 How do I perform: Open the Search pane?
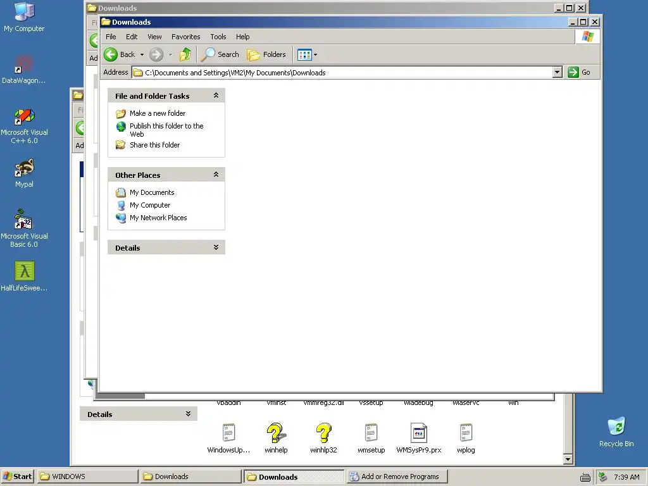[220, 54]
